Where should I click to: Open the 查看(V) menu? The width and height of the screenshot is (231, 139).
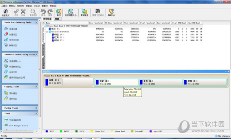pos(45,6)
